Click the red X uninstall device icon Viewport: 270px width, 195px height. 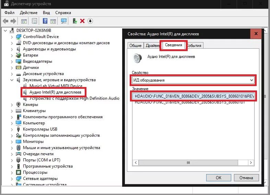tap(82, 21)
